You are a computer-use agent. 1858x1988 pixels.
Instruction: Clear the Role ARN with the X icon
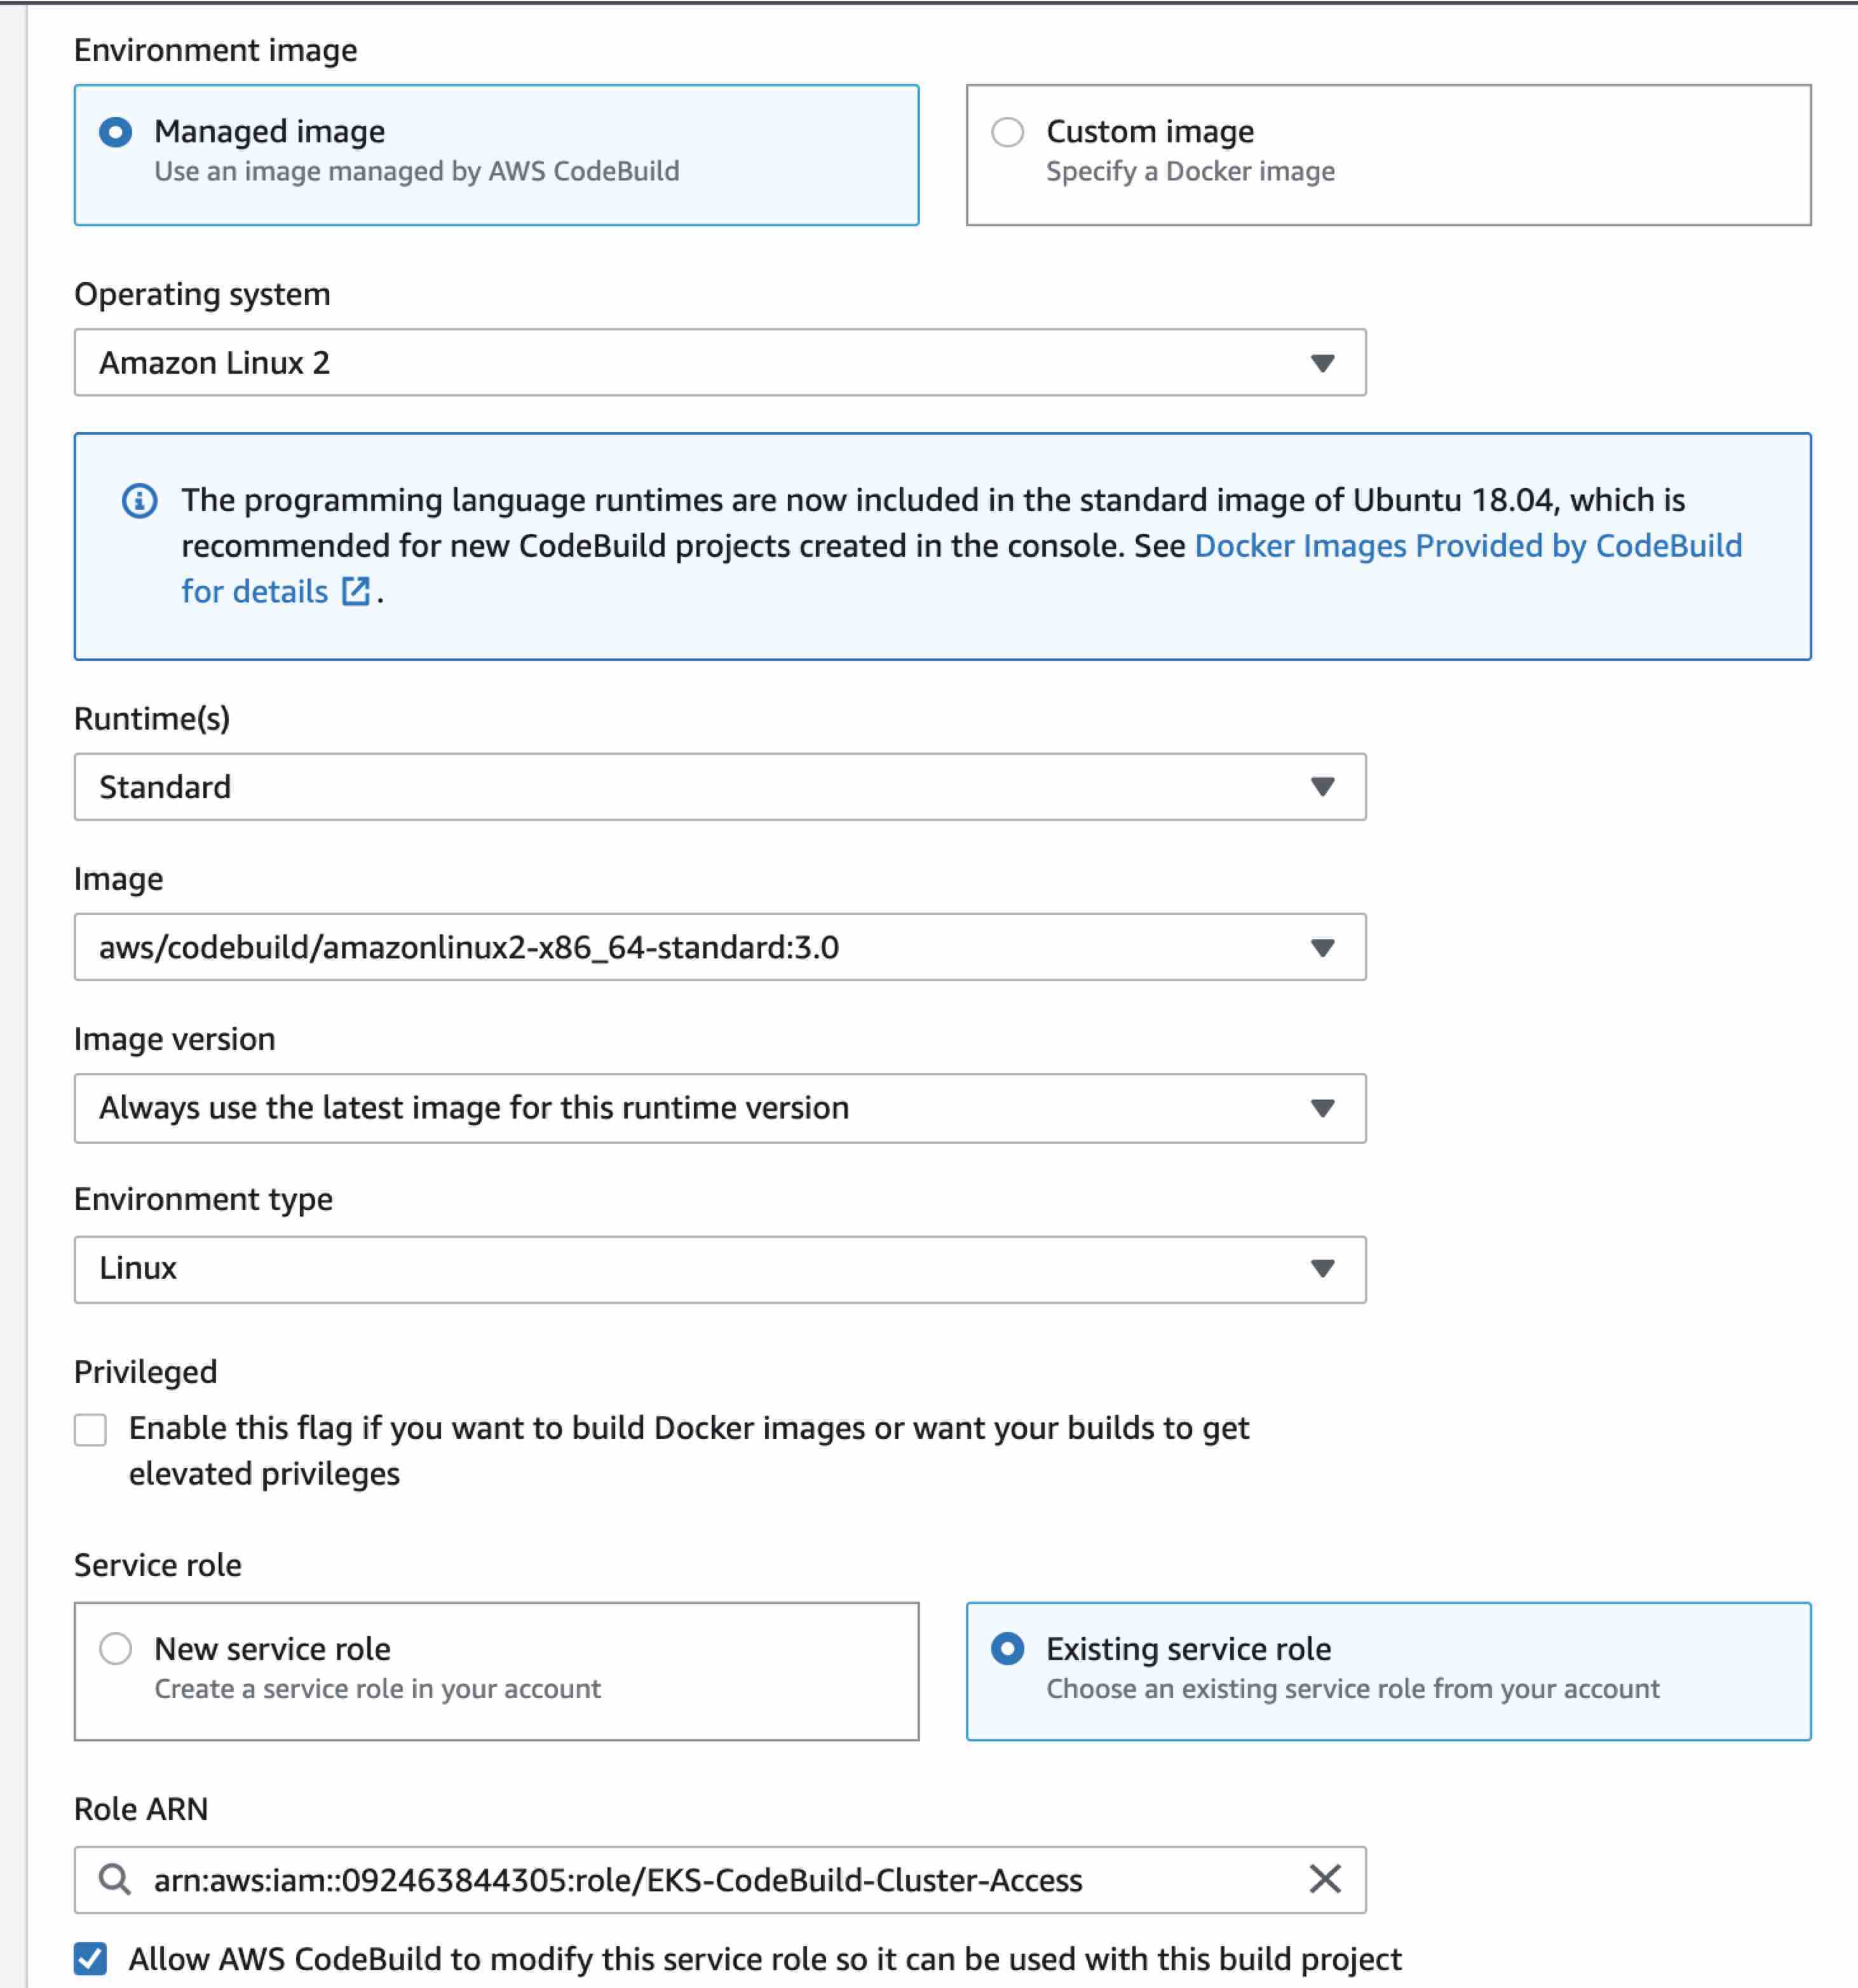point(1324,1879)
